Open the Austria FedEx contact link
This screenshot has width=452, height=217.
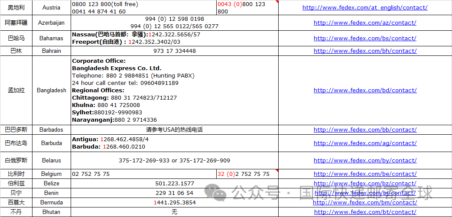click(x=365, y=8)
